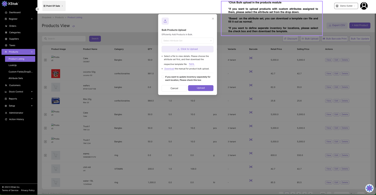Open the Demo Outlet selector
This screenshot has height=195, width=376.
(346, 6)
